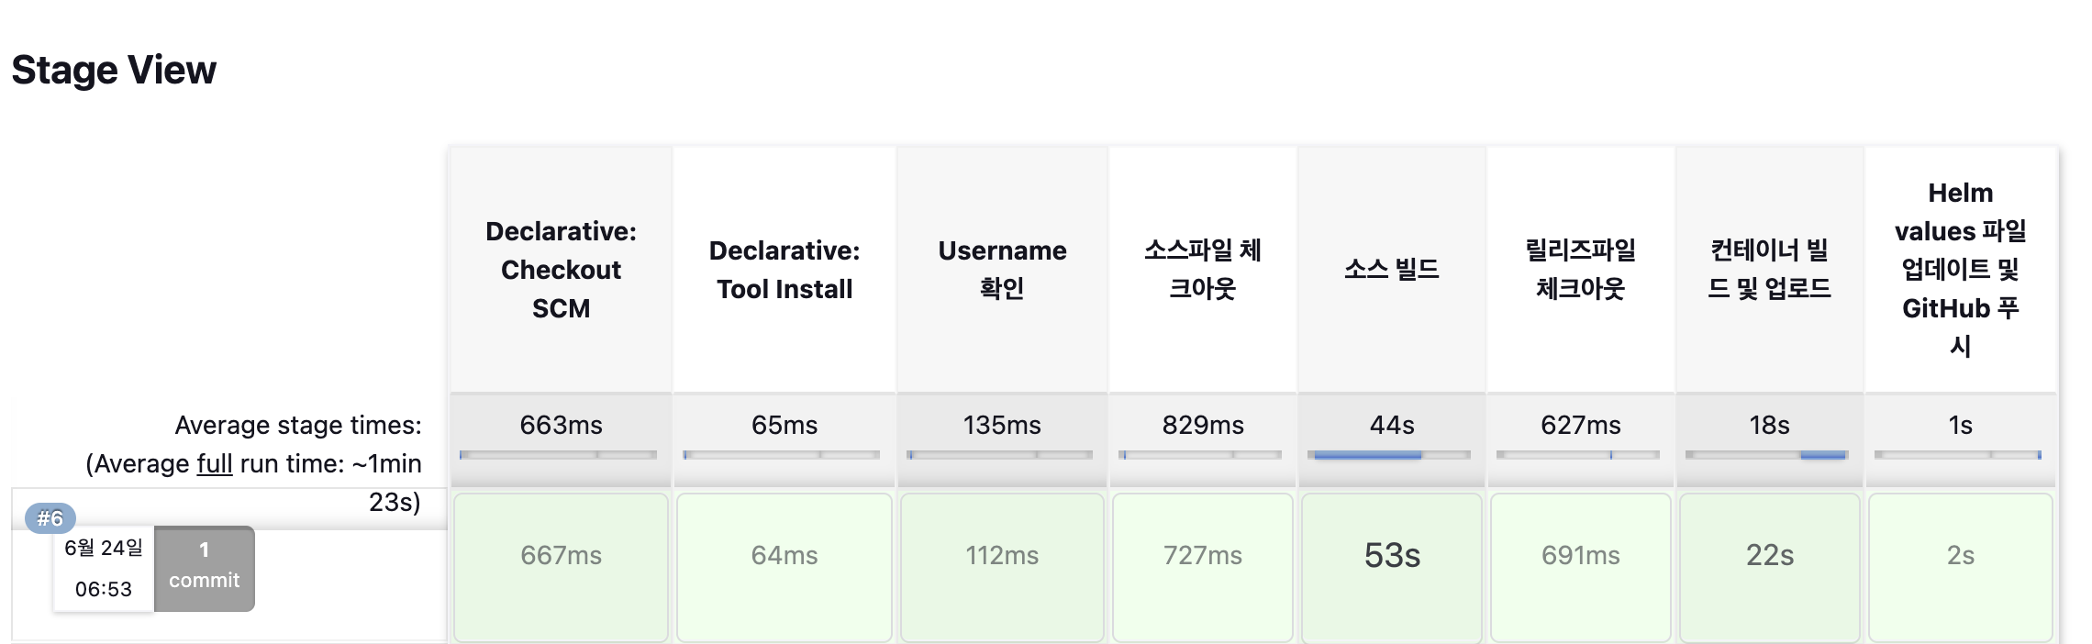Click the 1 commit button
This screenshot has height=644, width=2092.
[204, 566]
